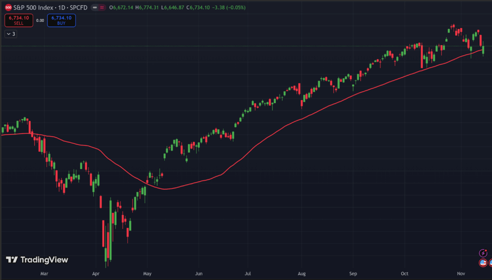Click the blue BUY 6,734.10 button

point(61,20)
